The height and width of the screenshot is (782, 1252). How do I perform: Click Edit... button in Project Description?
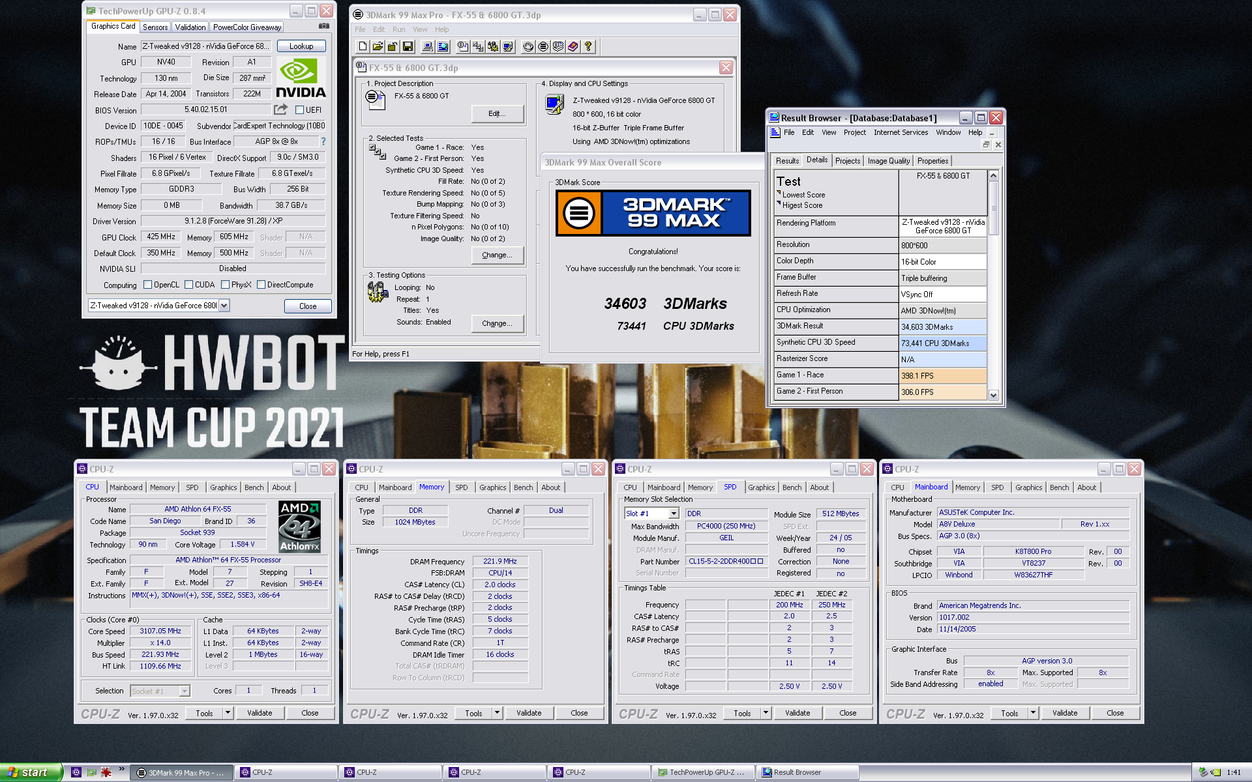pos(498,113)
